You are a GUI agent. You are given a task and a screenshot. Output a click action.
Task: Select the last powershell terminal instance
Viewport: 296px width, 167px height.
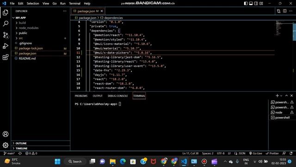pyautogui.click(x=282, y=117)
